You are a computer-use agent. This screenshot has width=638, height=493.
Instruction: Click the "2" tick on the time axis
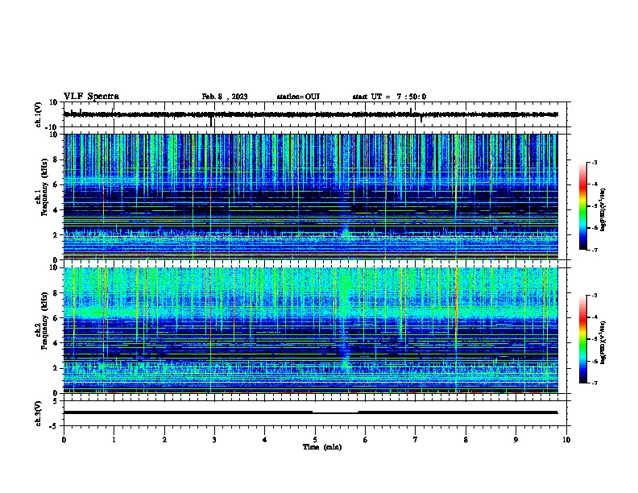pos(164,440)
